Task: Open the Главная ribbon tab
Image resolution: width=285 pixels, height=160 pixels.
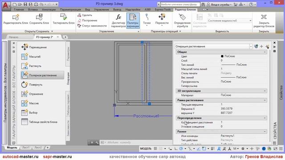Action: coord(19,9)
